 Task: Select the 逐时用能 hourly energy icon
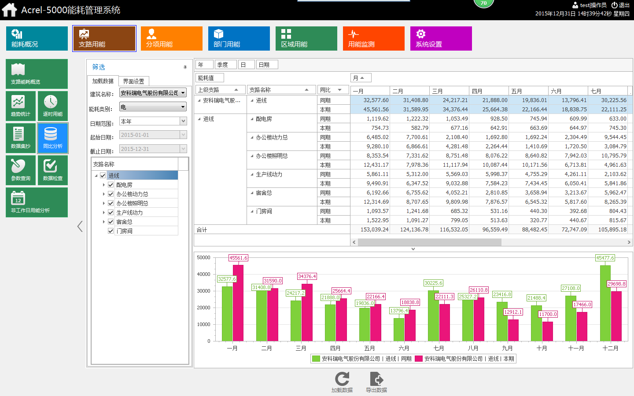click(52, 106)
